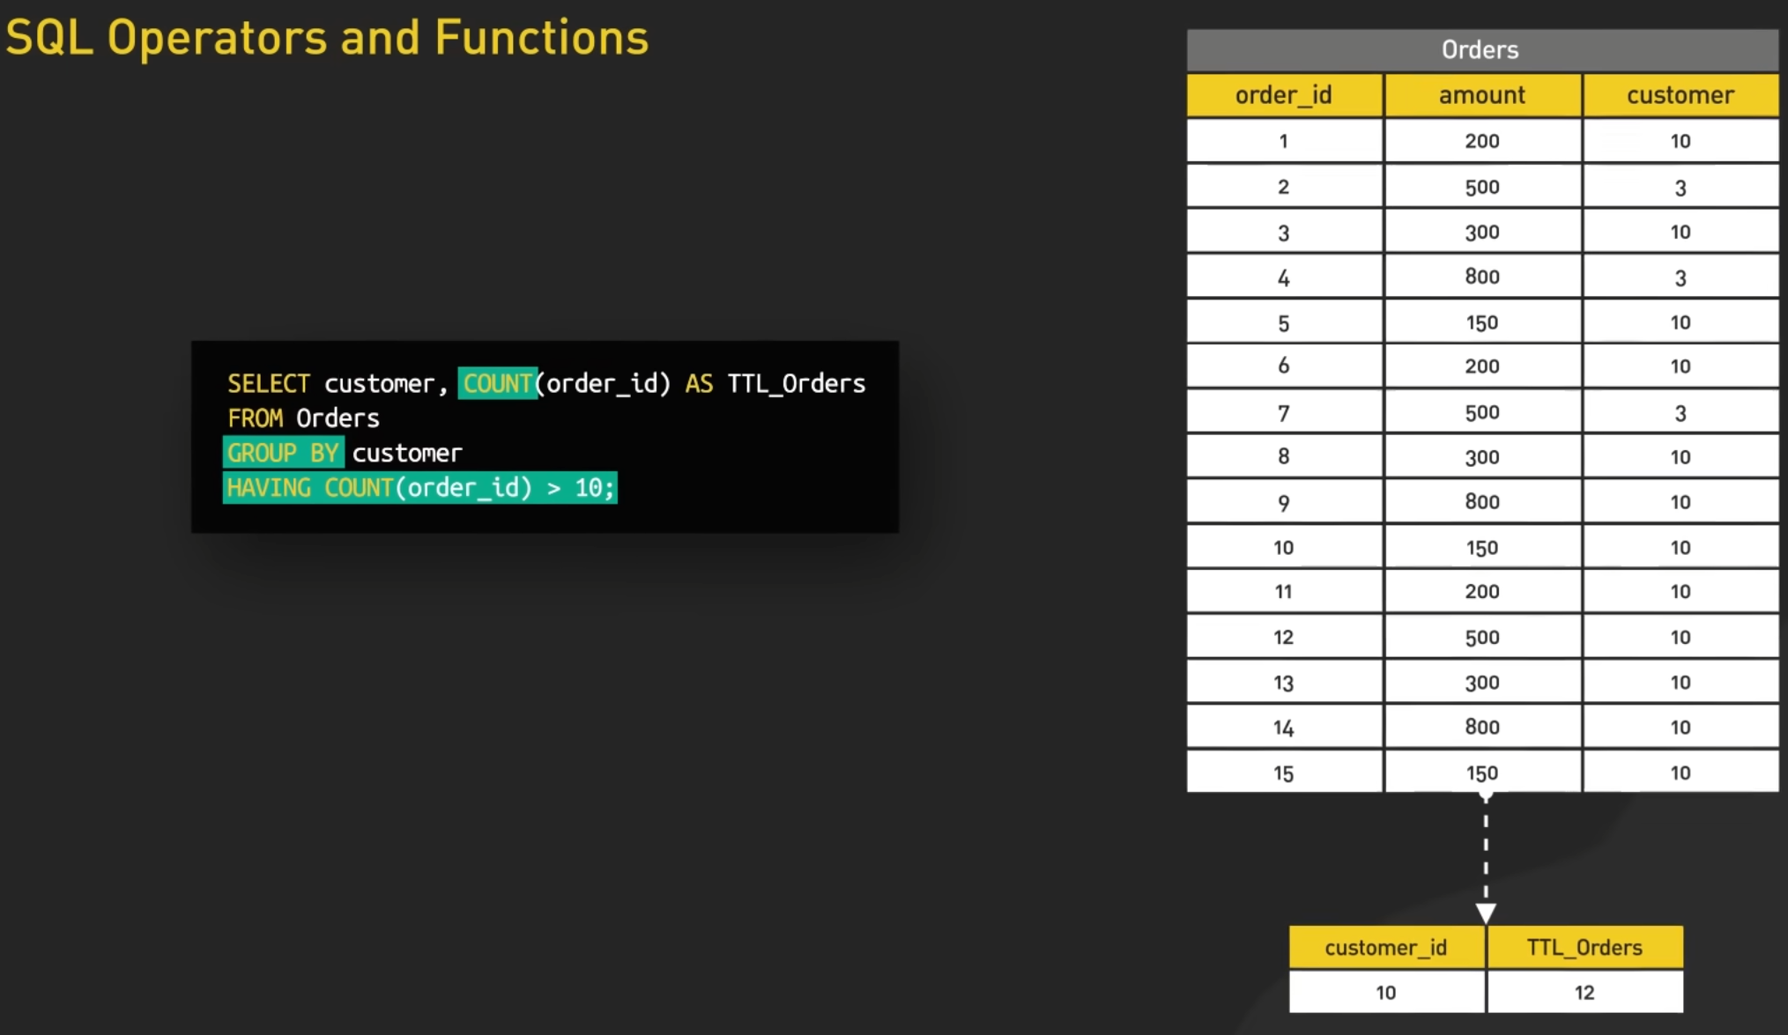Screen dimensions: 1788x1035
Task: Click amount '200' in order 1 row
Action: point(1482,141)
